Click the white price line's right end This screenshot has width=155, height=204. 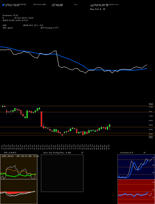(147, 65)
